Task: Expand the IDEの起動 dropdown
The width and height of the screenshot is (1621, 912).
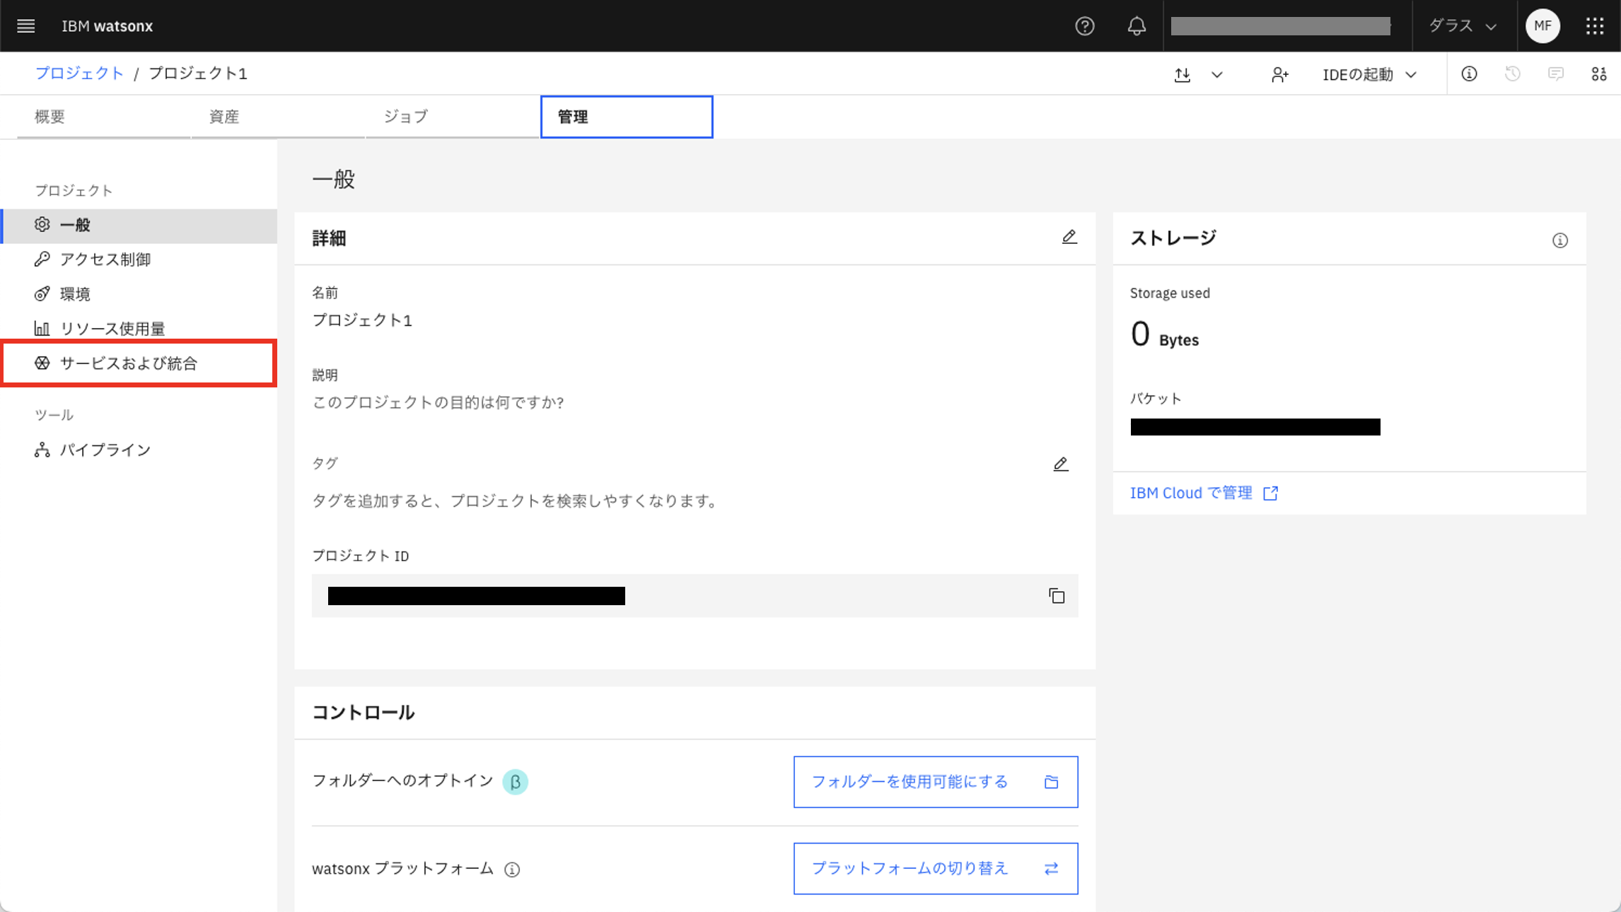Action: (x=1369, y=74)
